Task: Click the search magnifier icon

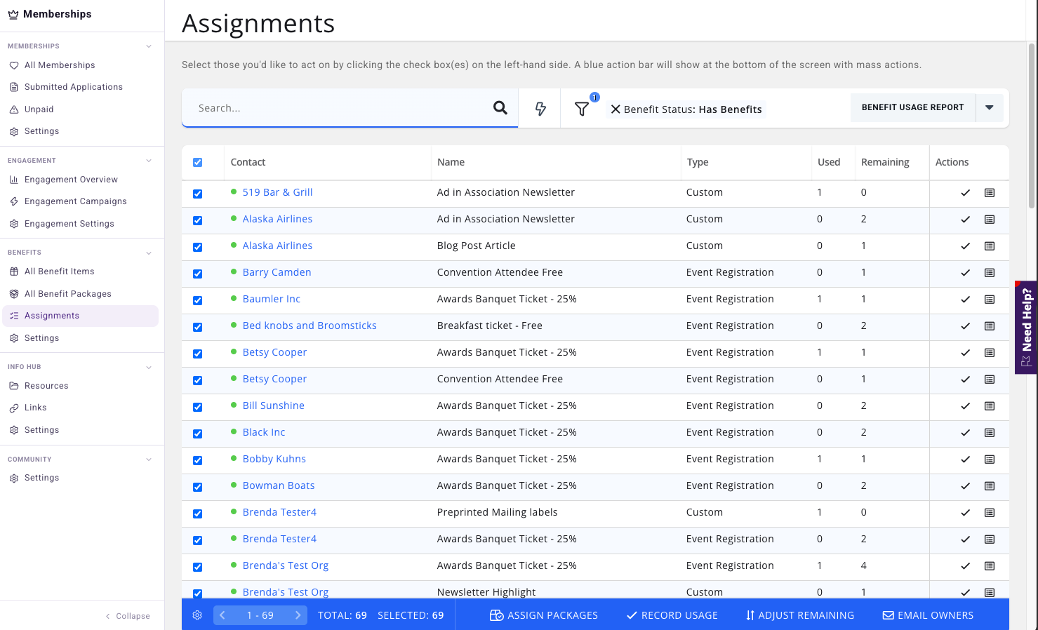Action: 500,108
